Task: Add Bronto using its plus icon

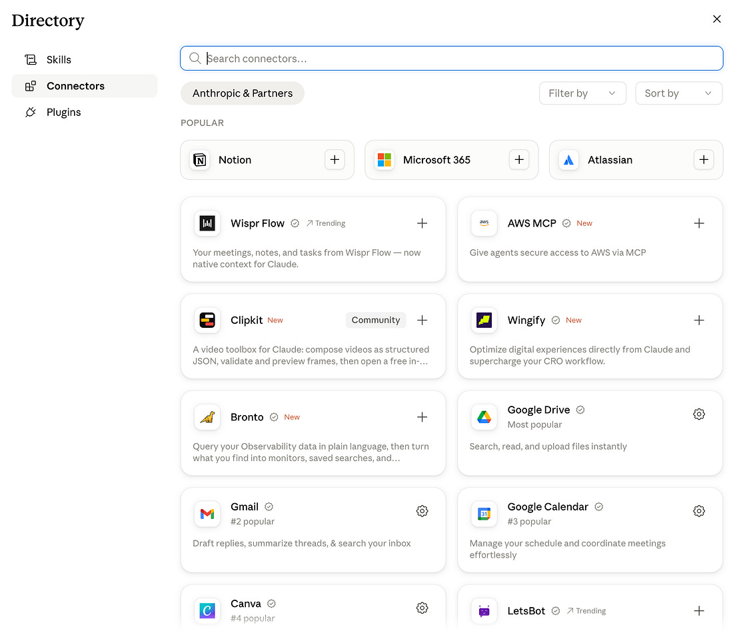Action: pyautogui.click(x=422, y=417)
